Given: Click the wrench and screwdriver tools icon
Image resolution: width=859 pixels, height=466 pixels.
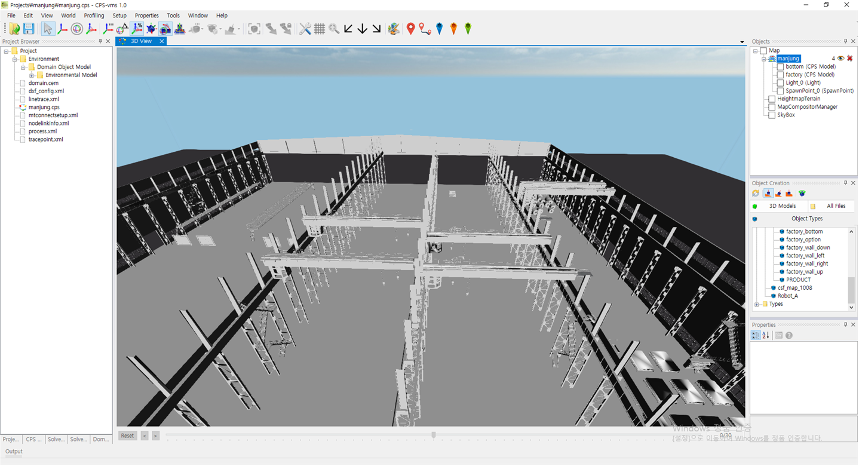Looking at the screenshot, I should point(305,29).
